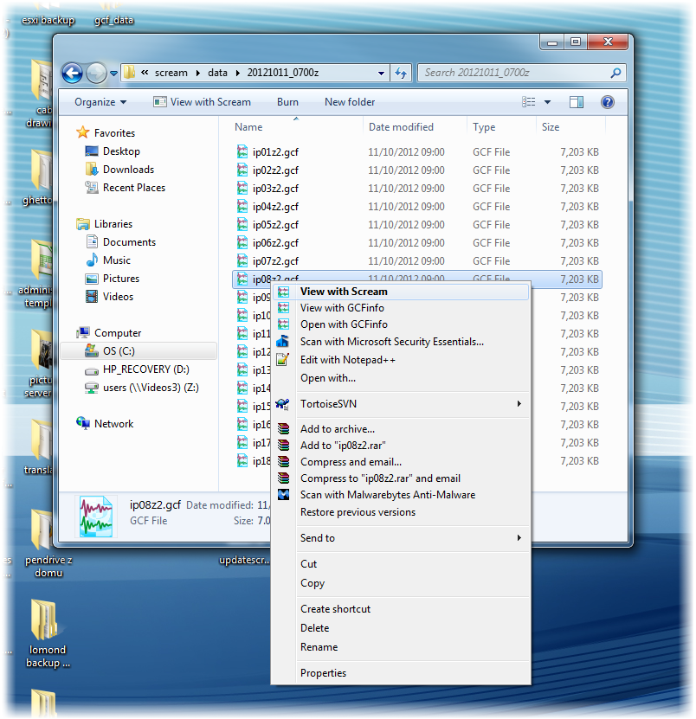The width and height of the screenshot is (696, 719).
Task: Click the Back navigation arrow
Action: point(72,73)
